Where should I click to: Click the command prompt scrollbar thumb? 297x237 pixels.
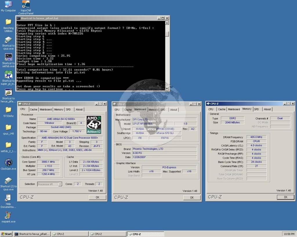(x=167, y=34)
